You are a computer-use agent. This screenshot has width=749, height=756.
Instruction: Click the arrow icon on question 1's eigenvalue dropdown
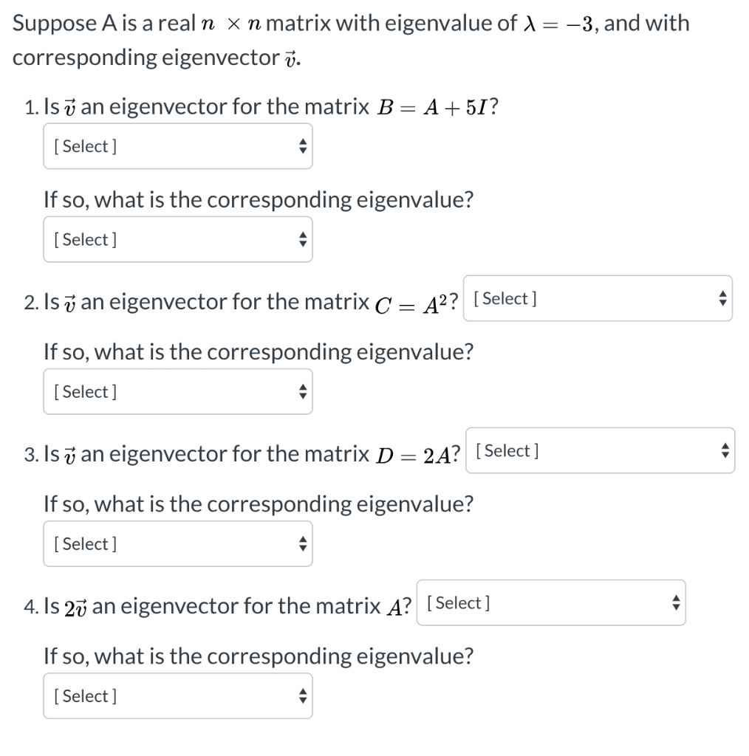click(302, 239)
